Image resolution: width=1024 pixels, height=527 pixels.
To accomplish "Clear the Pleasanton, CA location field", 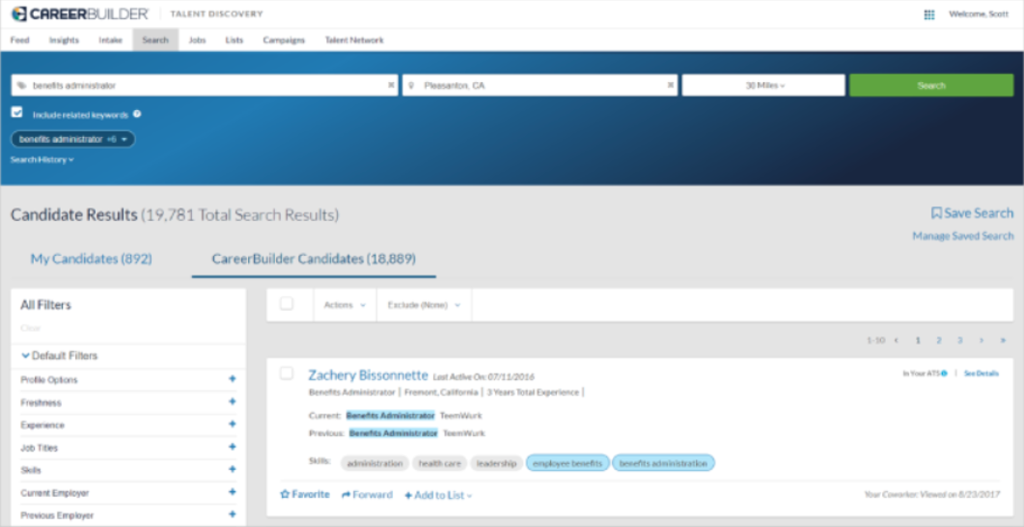I will [670, 85].
